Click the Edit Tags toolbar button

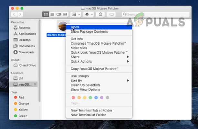(x=111, y=14)
